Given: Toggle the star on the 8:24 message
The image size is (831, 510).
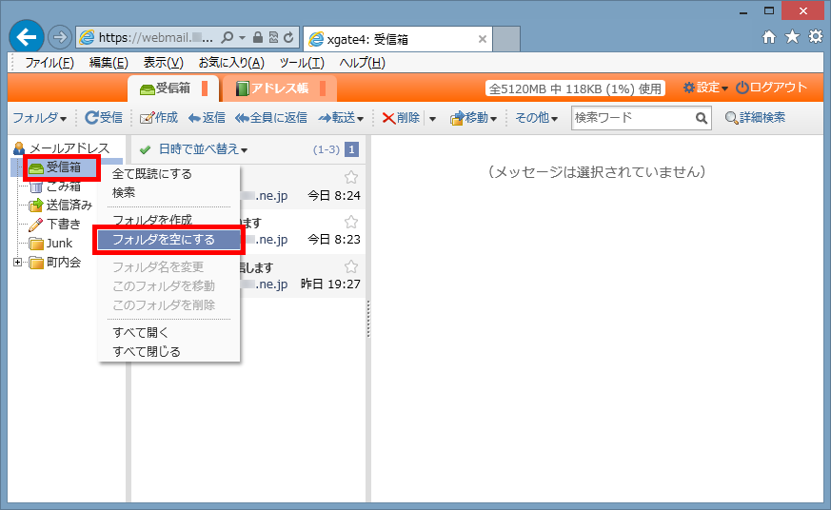Looking at the screenshot, I should [351, 177].
